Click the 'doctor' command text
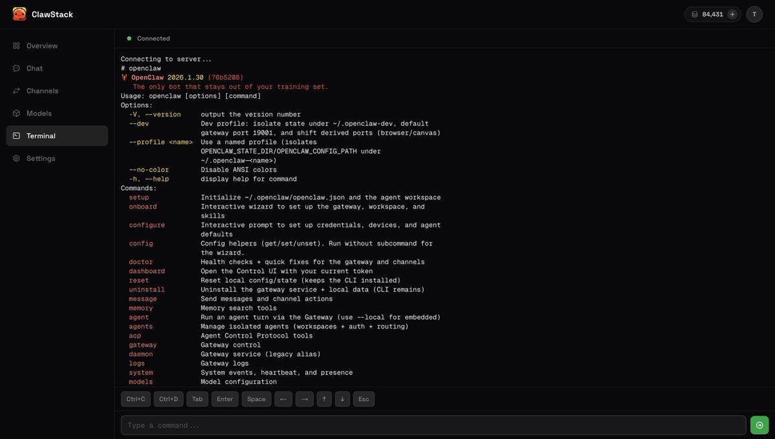Viewport: 775px width, 439px height. [141, 262]
